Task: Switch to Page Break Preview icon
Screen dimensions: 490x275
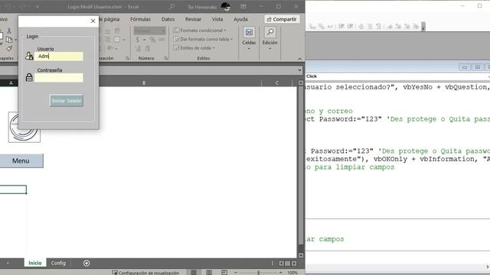Action: [224, 272]
